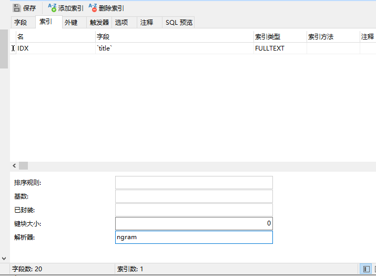Click the horizontal scrollbar thumb
Viewport: 376px width, 276px height.
tap(24, 165)
